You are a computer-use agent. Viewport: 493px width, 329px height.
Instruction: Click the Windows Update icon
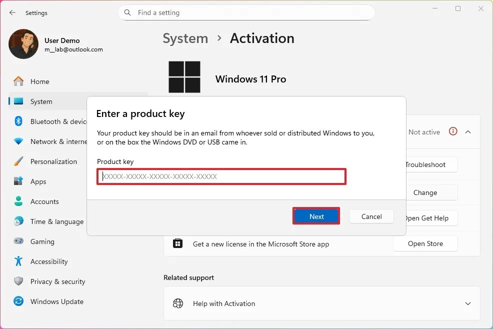tap(18, 301)
